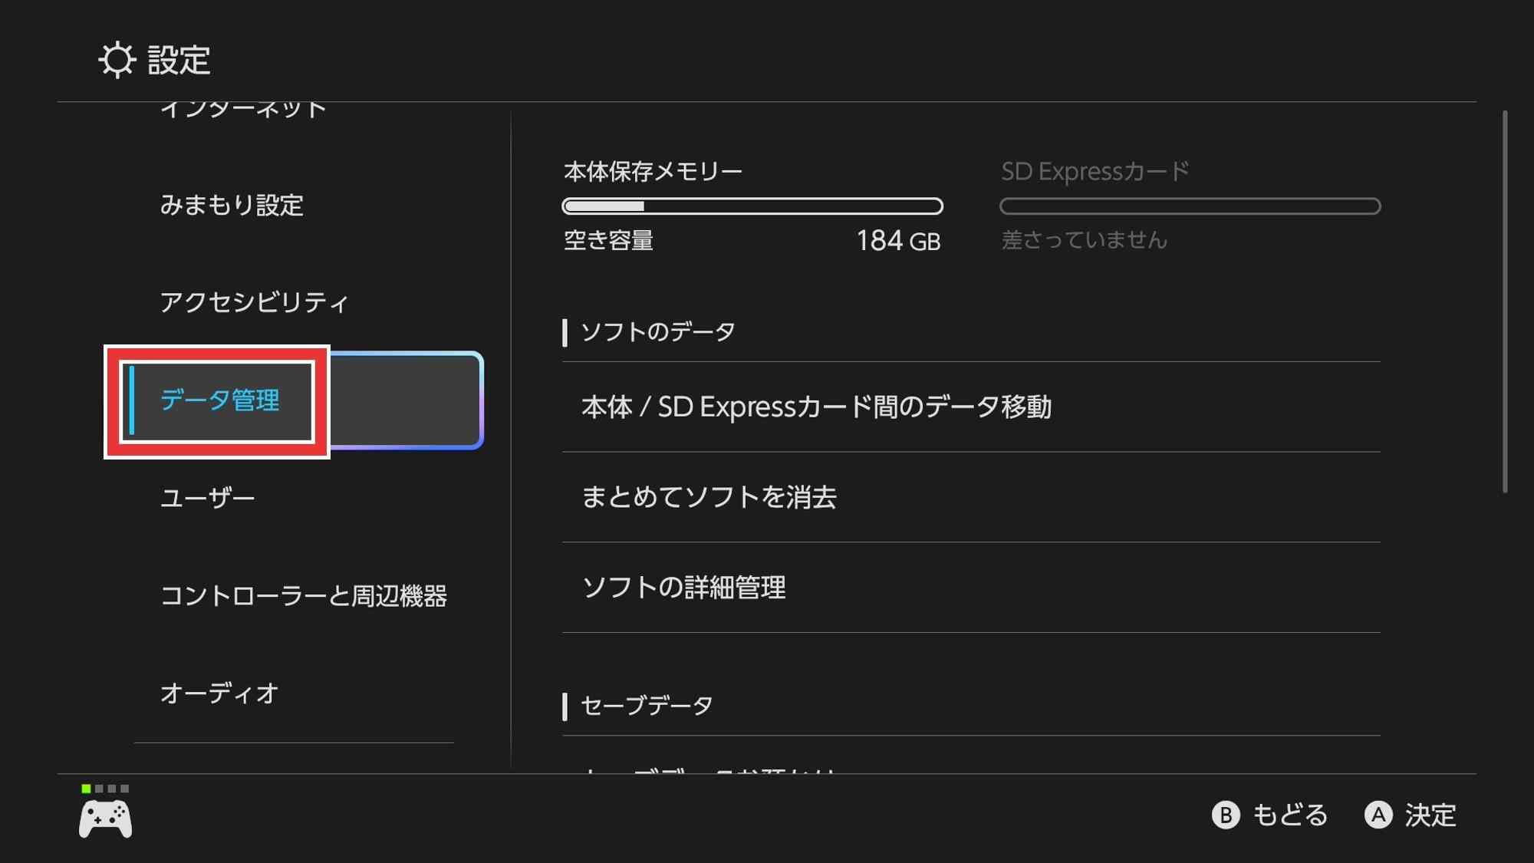Click the settings gear icon in header
Viewport: 1534px width, 863px height.
pos(117,60)
